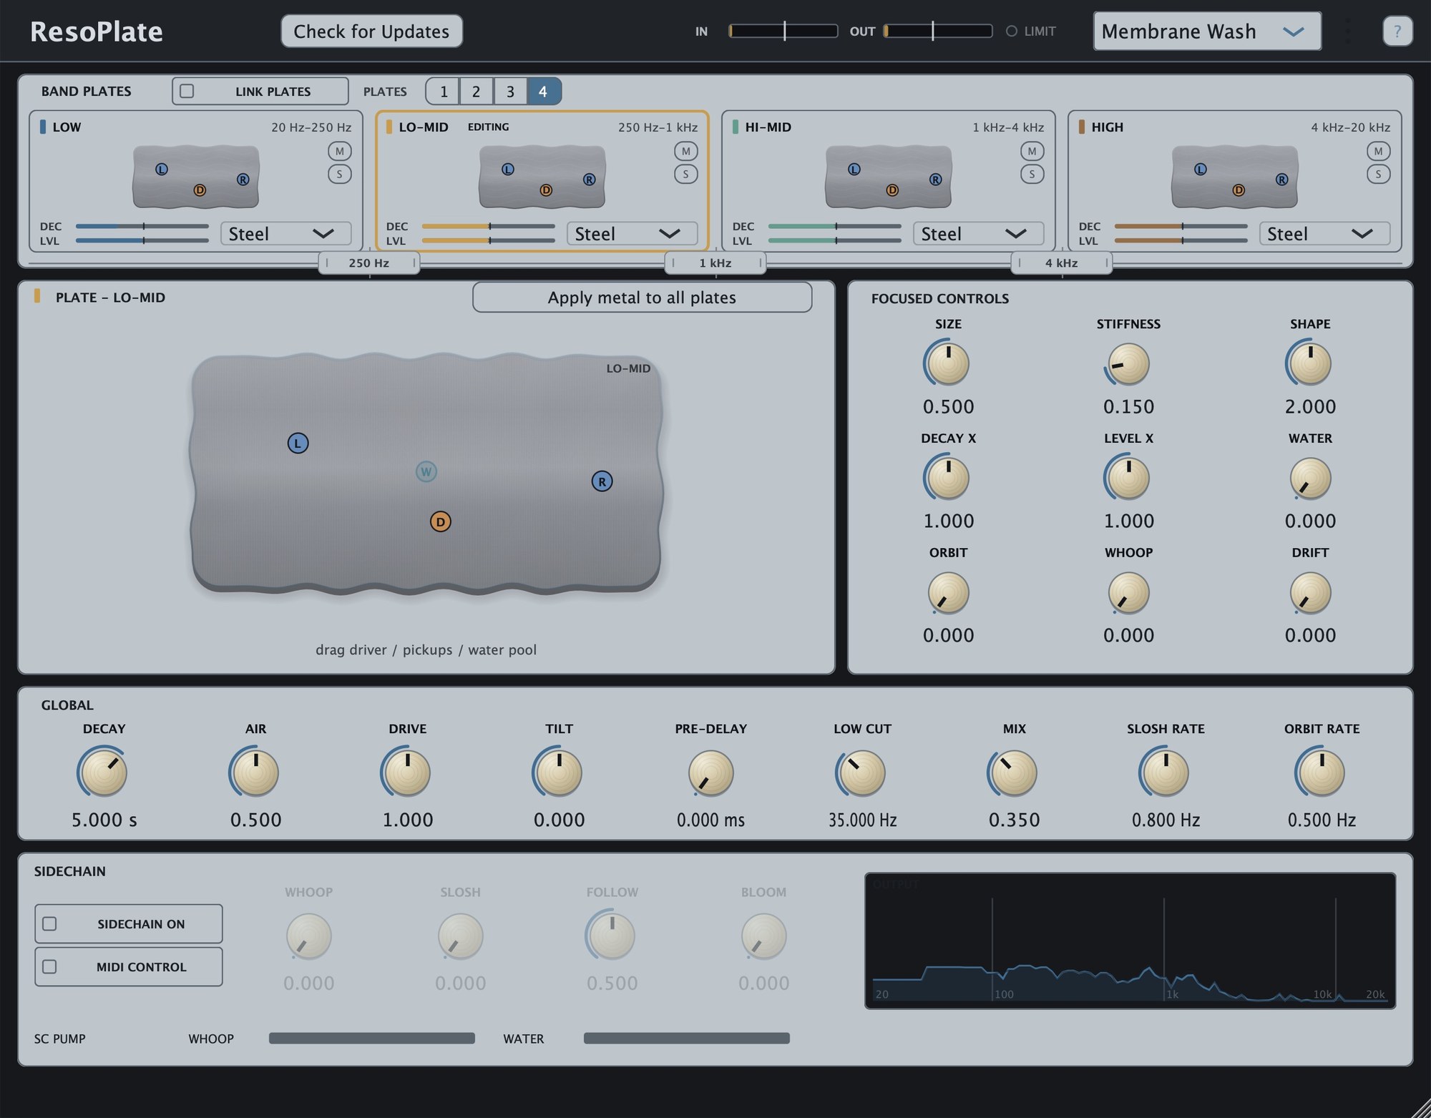The height and width of the screenshot is (1118, 1431).
Task: Click Apply metal to all plates
Action: [x=642, y=298]
